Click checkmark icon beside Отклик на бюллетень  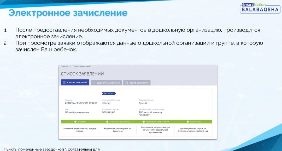(107, 122)
